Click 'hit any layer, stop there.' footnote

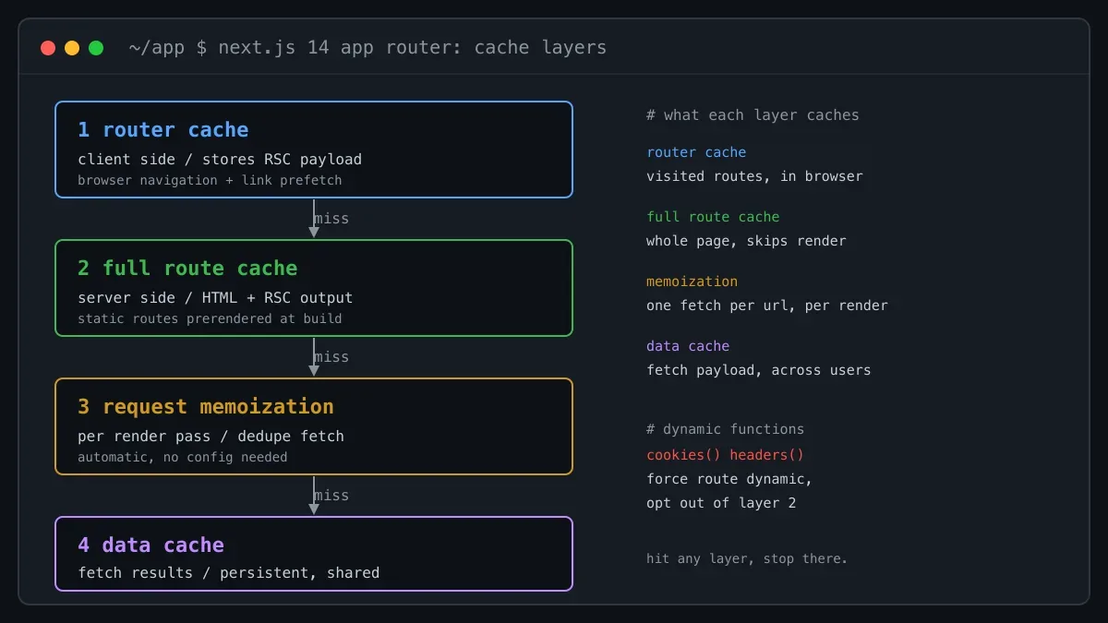(x=747, y=558)
